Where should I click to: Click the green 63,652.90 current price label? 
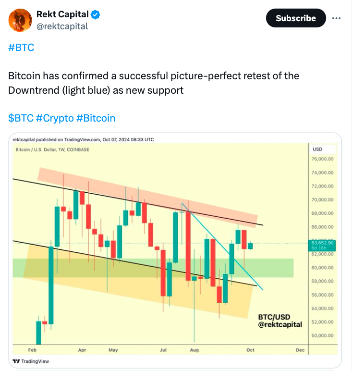[322, 245]
